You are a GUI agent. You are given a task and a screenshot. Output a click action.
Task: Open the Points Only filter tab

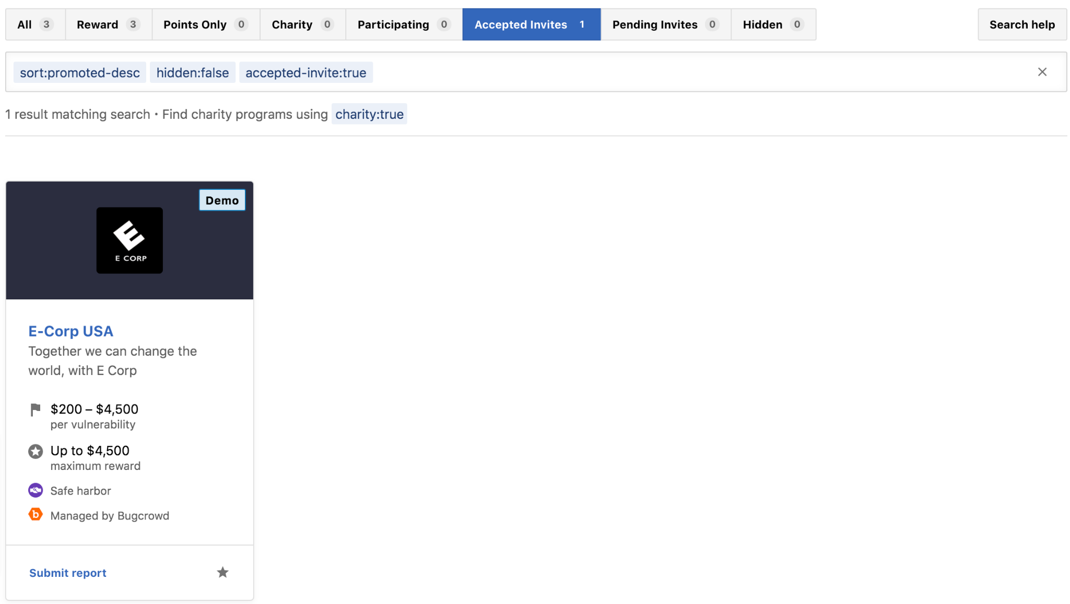click(x=204, y=24)
